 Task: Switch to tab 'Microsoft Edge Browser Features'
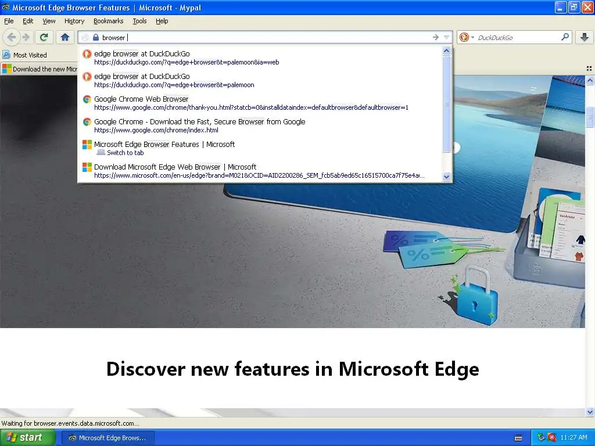[x=260, y=148]
